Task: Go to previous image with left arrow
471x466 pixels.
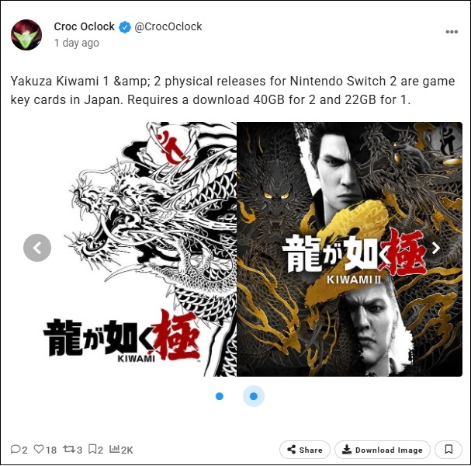Action: (37, 248)
